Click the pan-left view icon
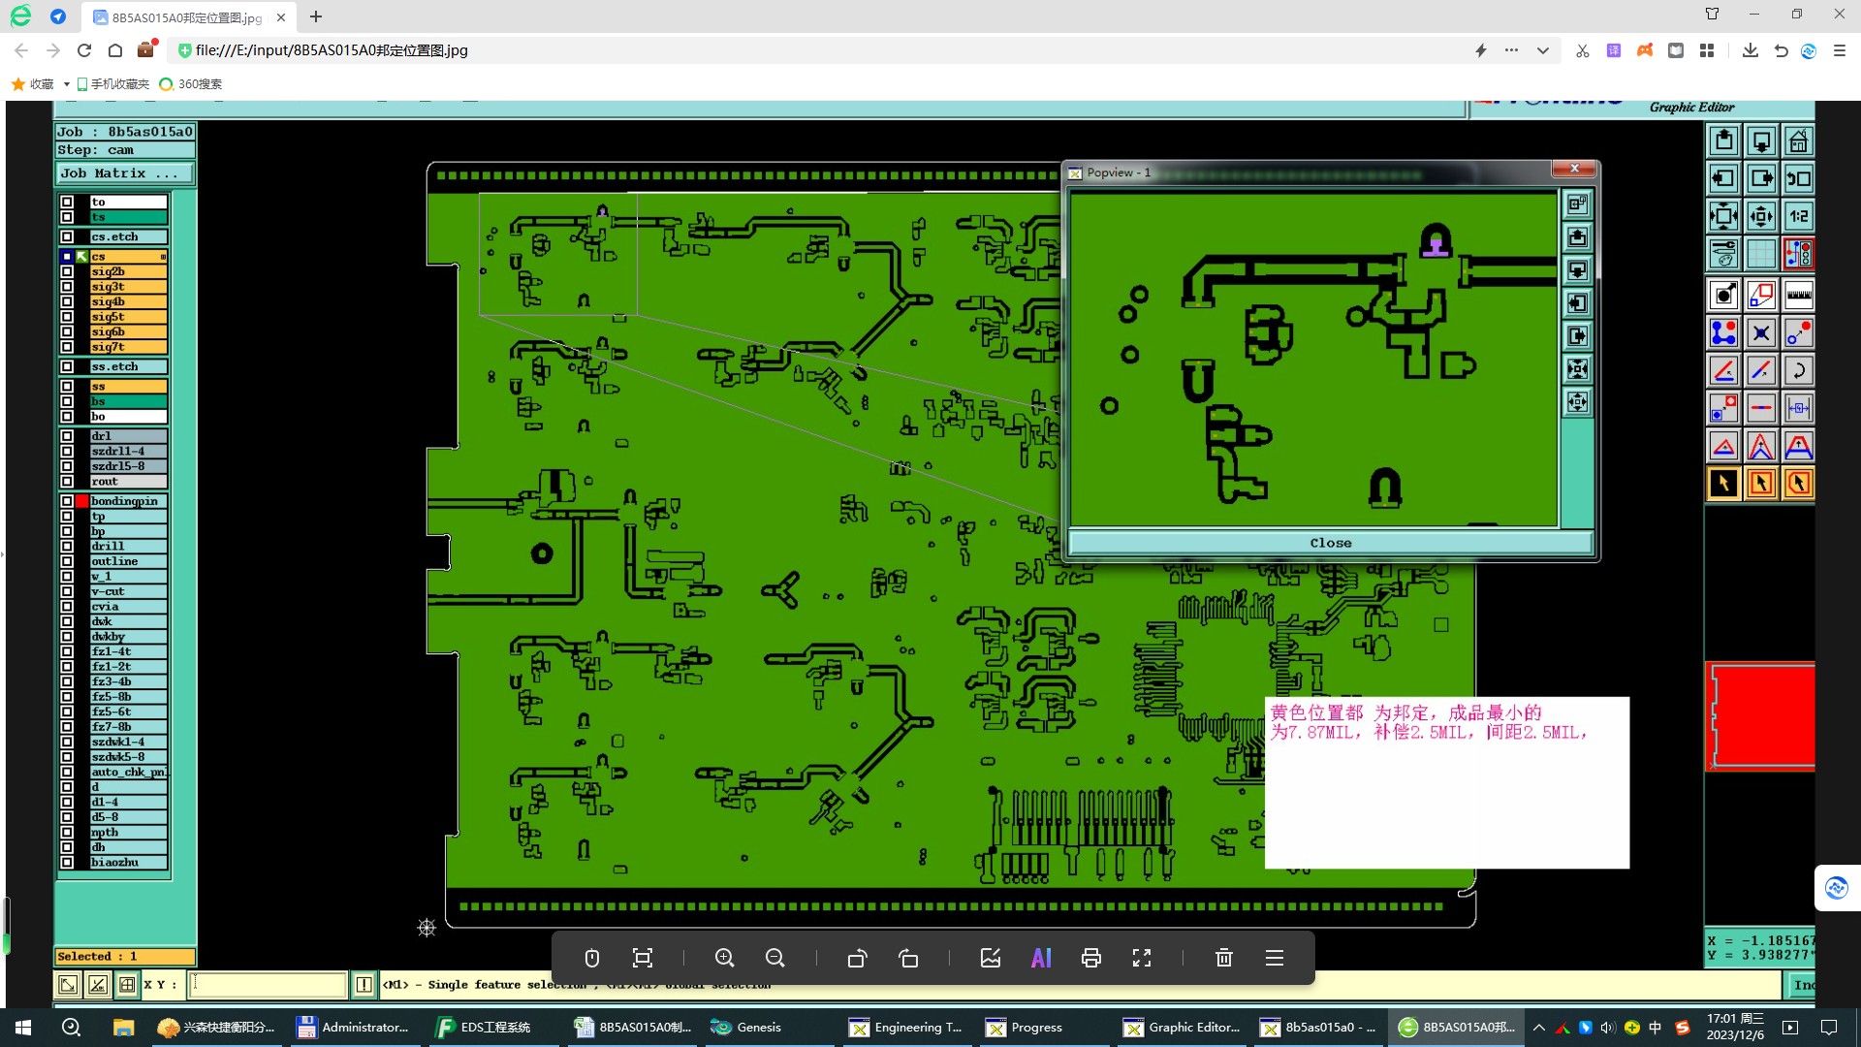Screen dimensions: 1861x1047 1723,178
